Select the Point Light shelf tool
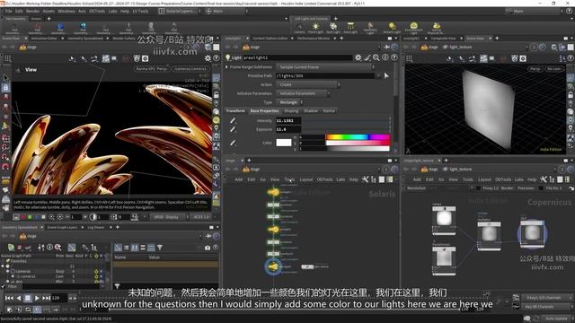 pyautogui.click(x=315, y=28)
